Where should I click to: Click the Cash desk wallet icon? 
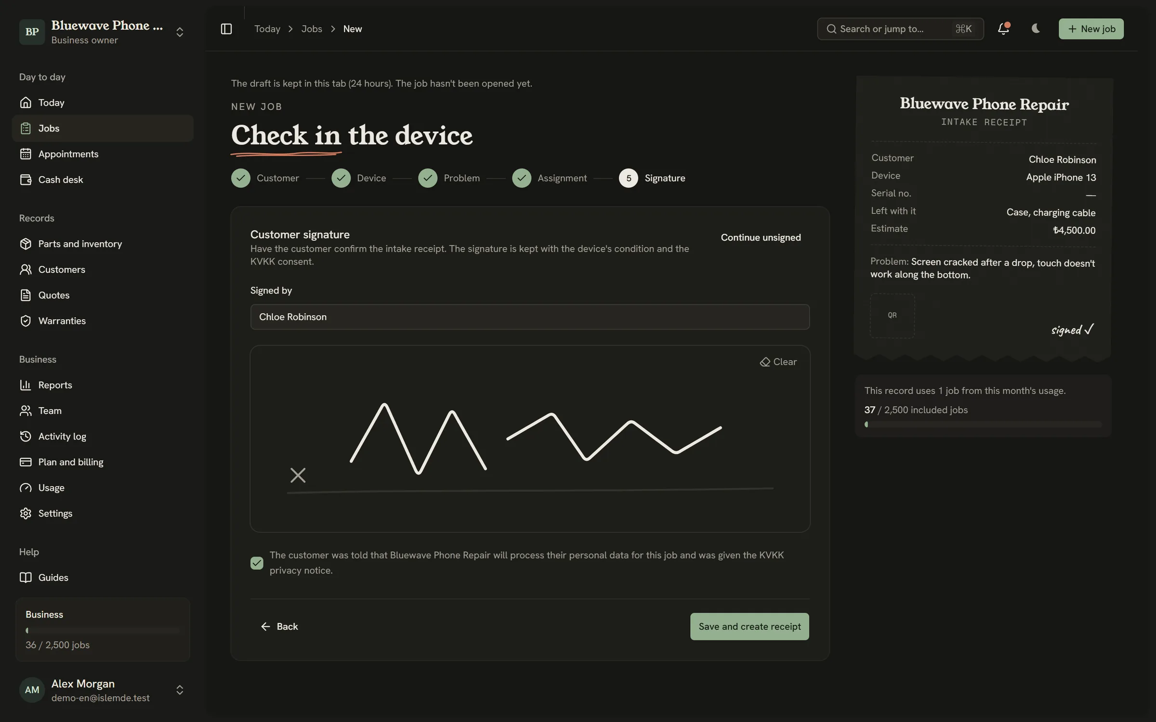26,180
